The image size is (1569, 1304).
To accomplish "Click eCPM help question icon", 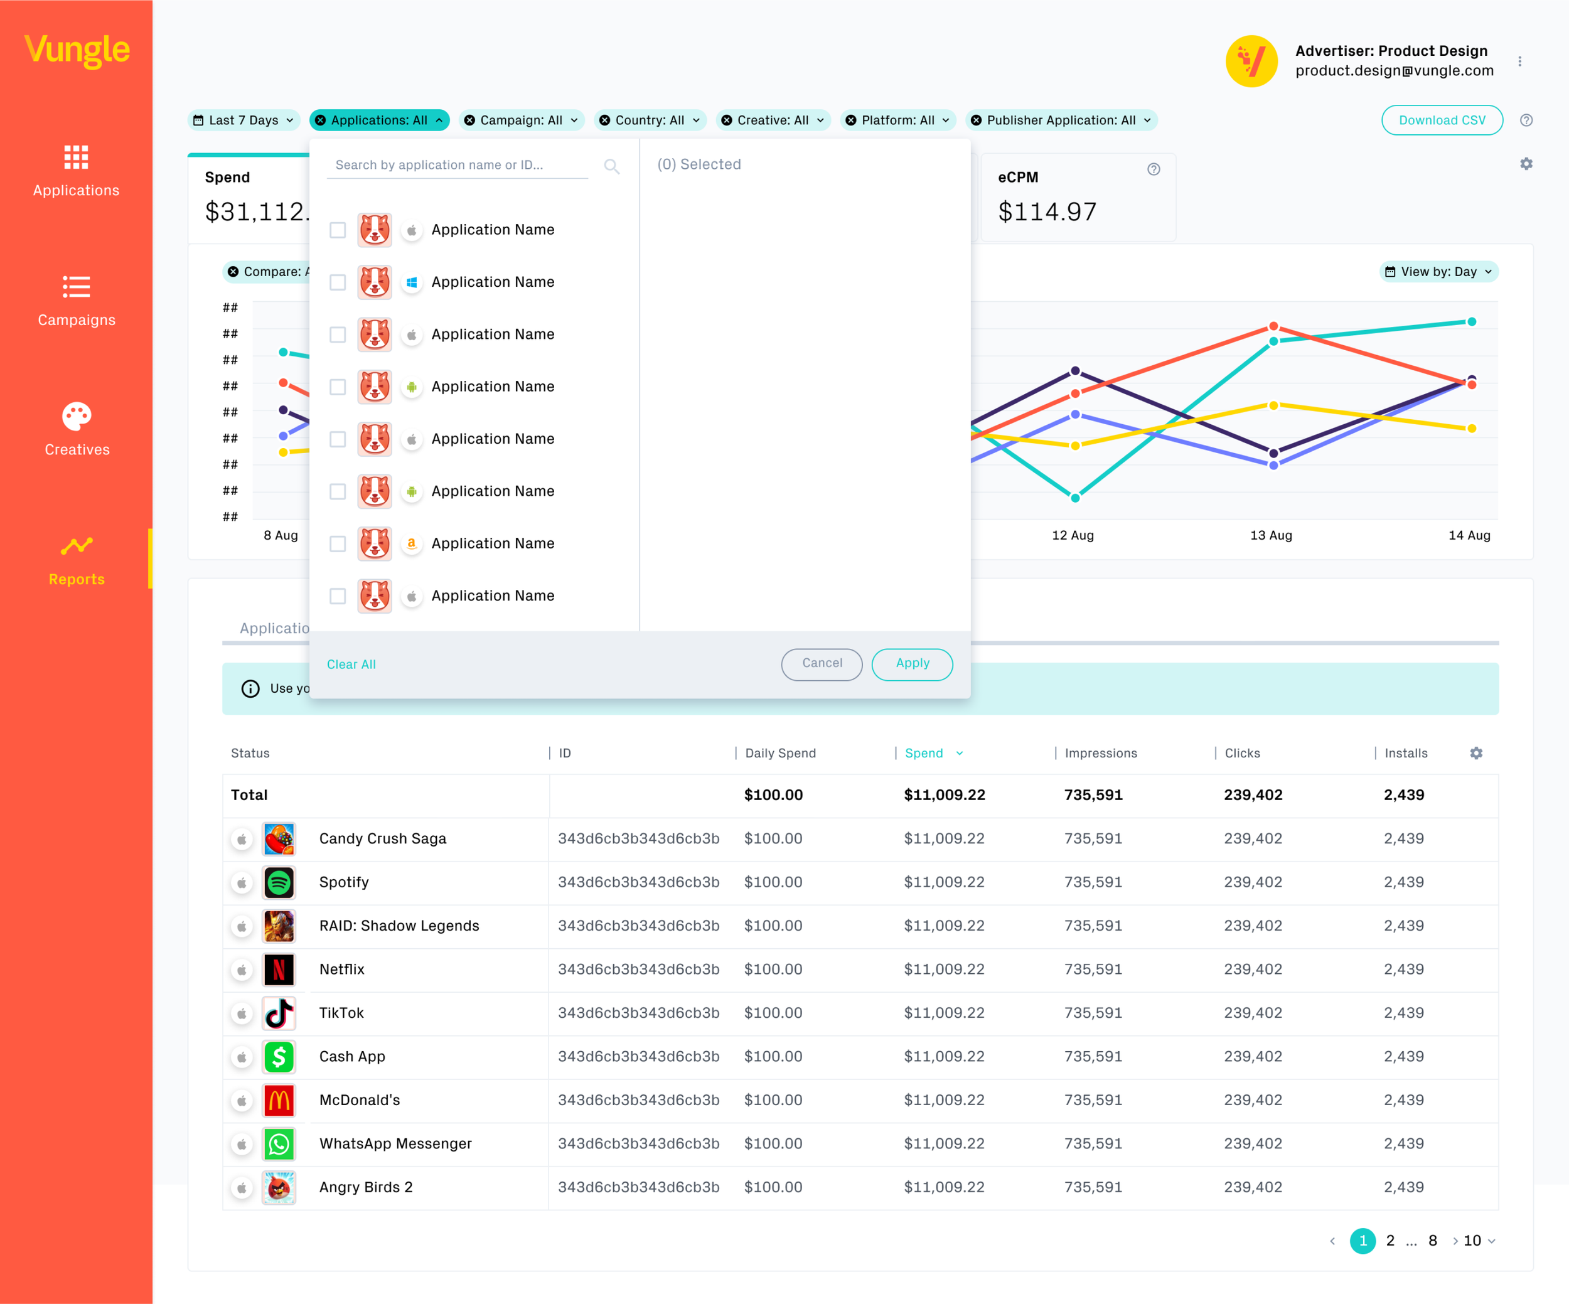I will 1154,169.
